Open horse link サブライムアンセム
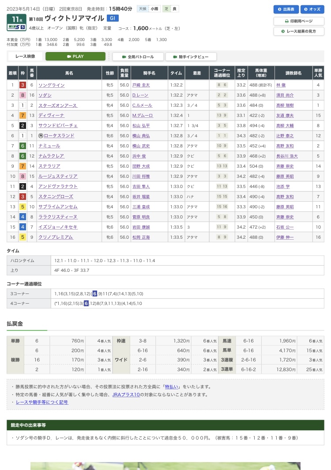The height and width of the screenshot is (470, 331). [58, 207]
